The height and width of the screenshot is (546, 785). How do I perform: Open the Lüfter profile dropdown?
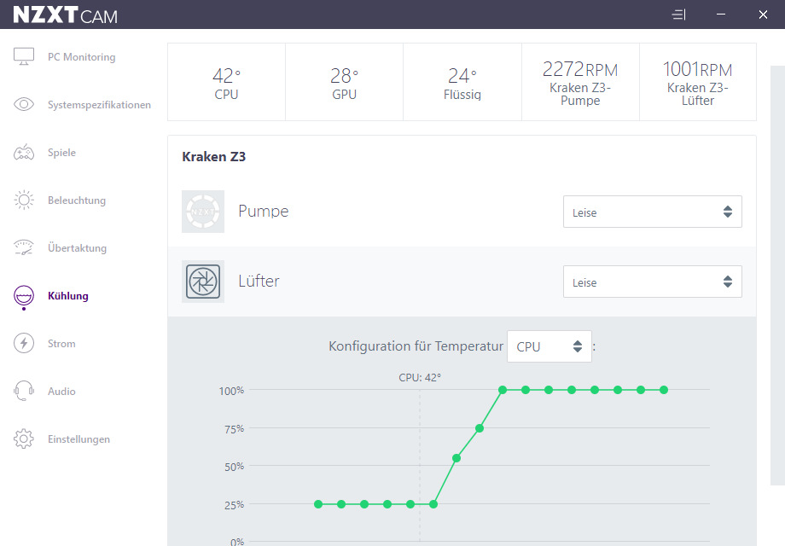pyautogui.click(x=653, y=282)
